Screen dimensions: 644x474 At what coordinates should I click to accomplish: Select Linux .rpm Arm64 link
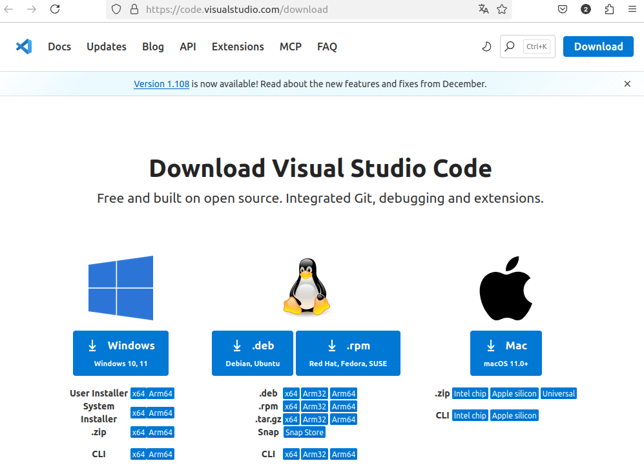(344, 407)
